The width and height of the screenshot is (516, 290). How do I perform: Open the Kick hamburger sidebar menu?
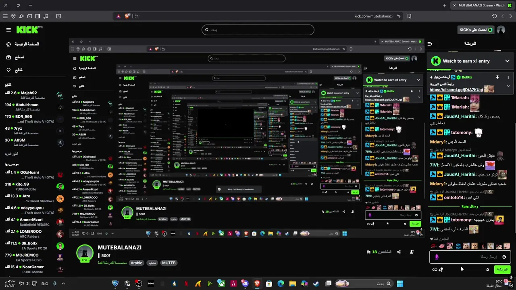[x=8, y=30]
